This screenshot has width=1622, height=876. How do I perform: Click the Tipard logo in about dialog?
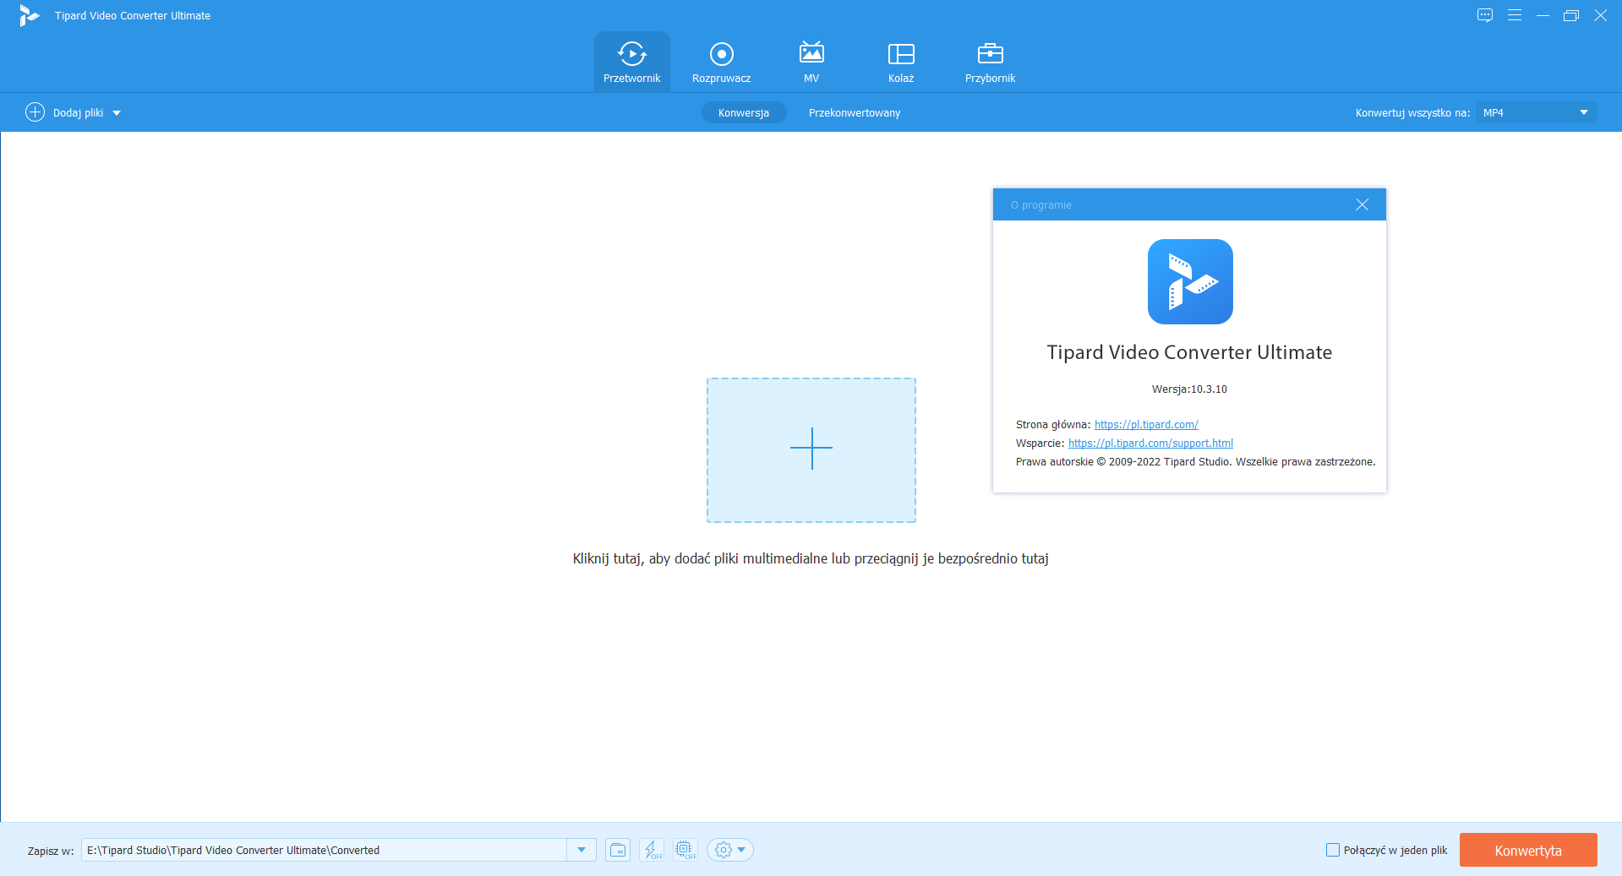tap(1190, 281)
